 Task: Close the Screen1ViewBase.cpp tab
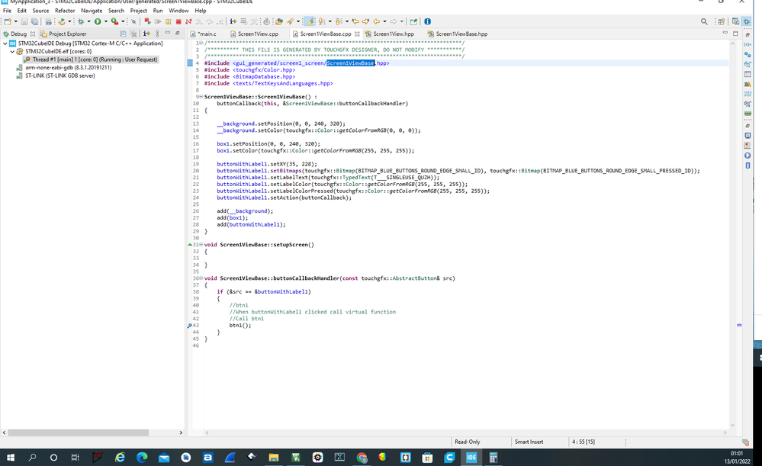coord(357,34)
